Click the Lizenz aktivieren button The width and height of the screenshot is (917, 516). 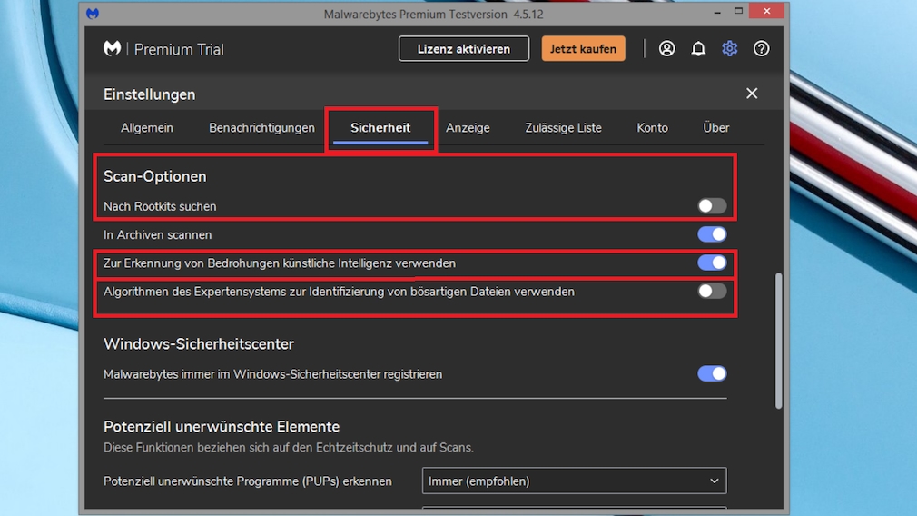[464, 48]
